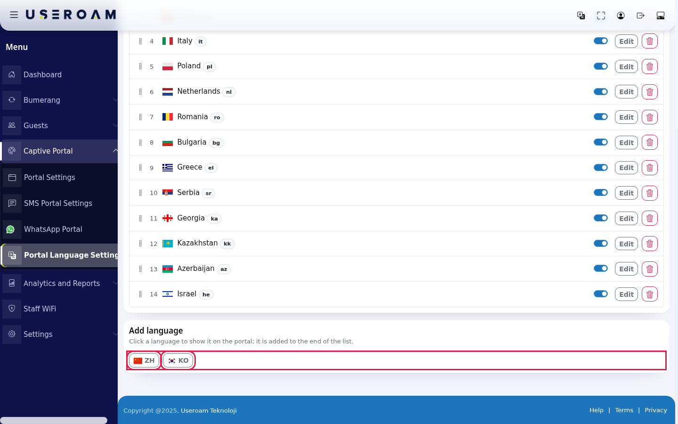
Task: Open SMS Portal Settings item
Action: [59, 203]
